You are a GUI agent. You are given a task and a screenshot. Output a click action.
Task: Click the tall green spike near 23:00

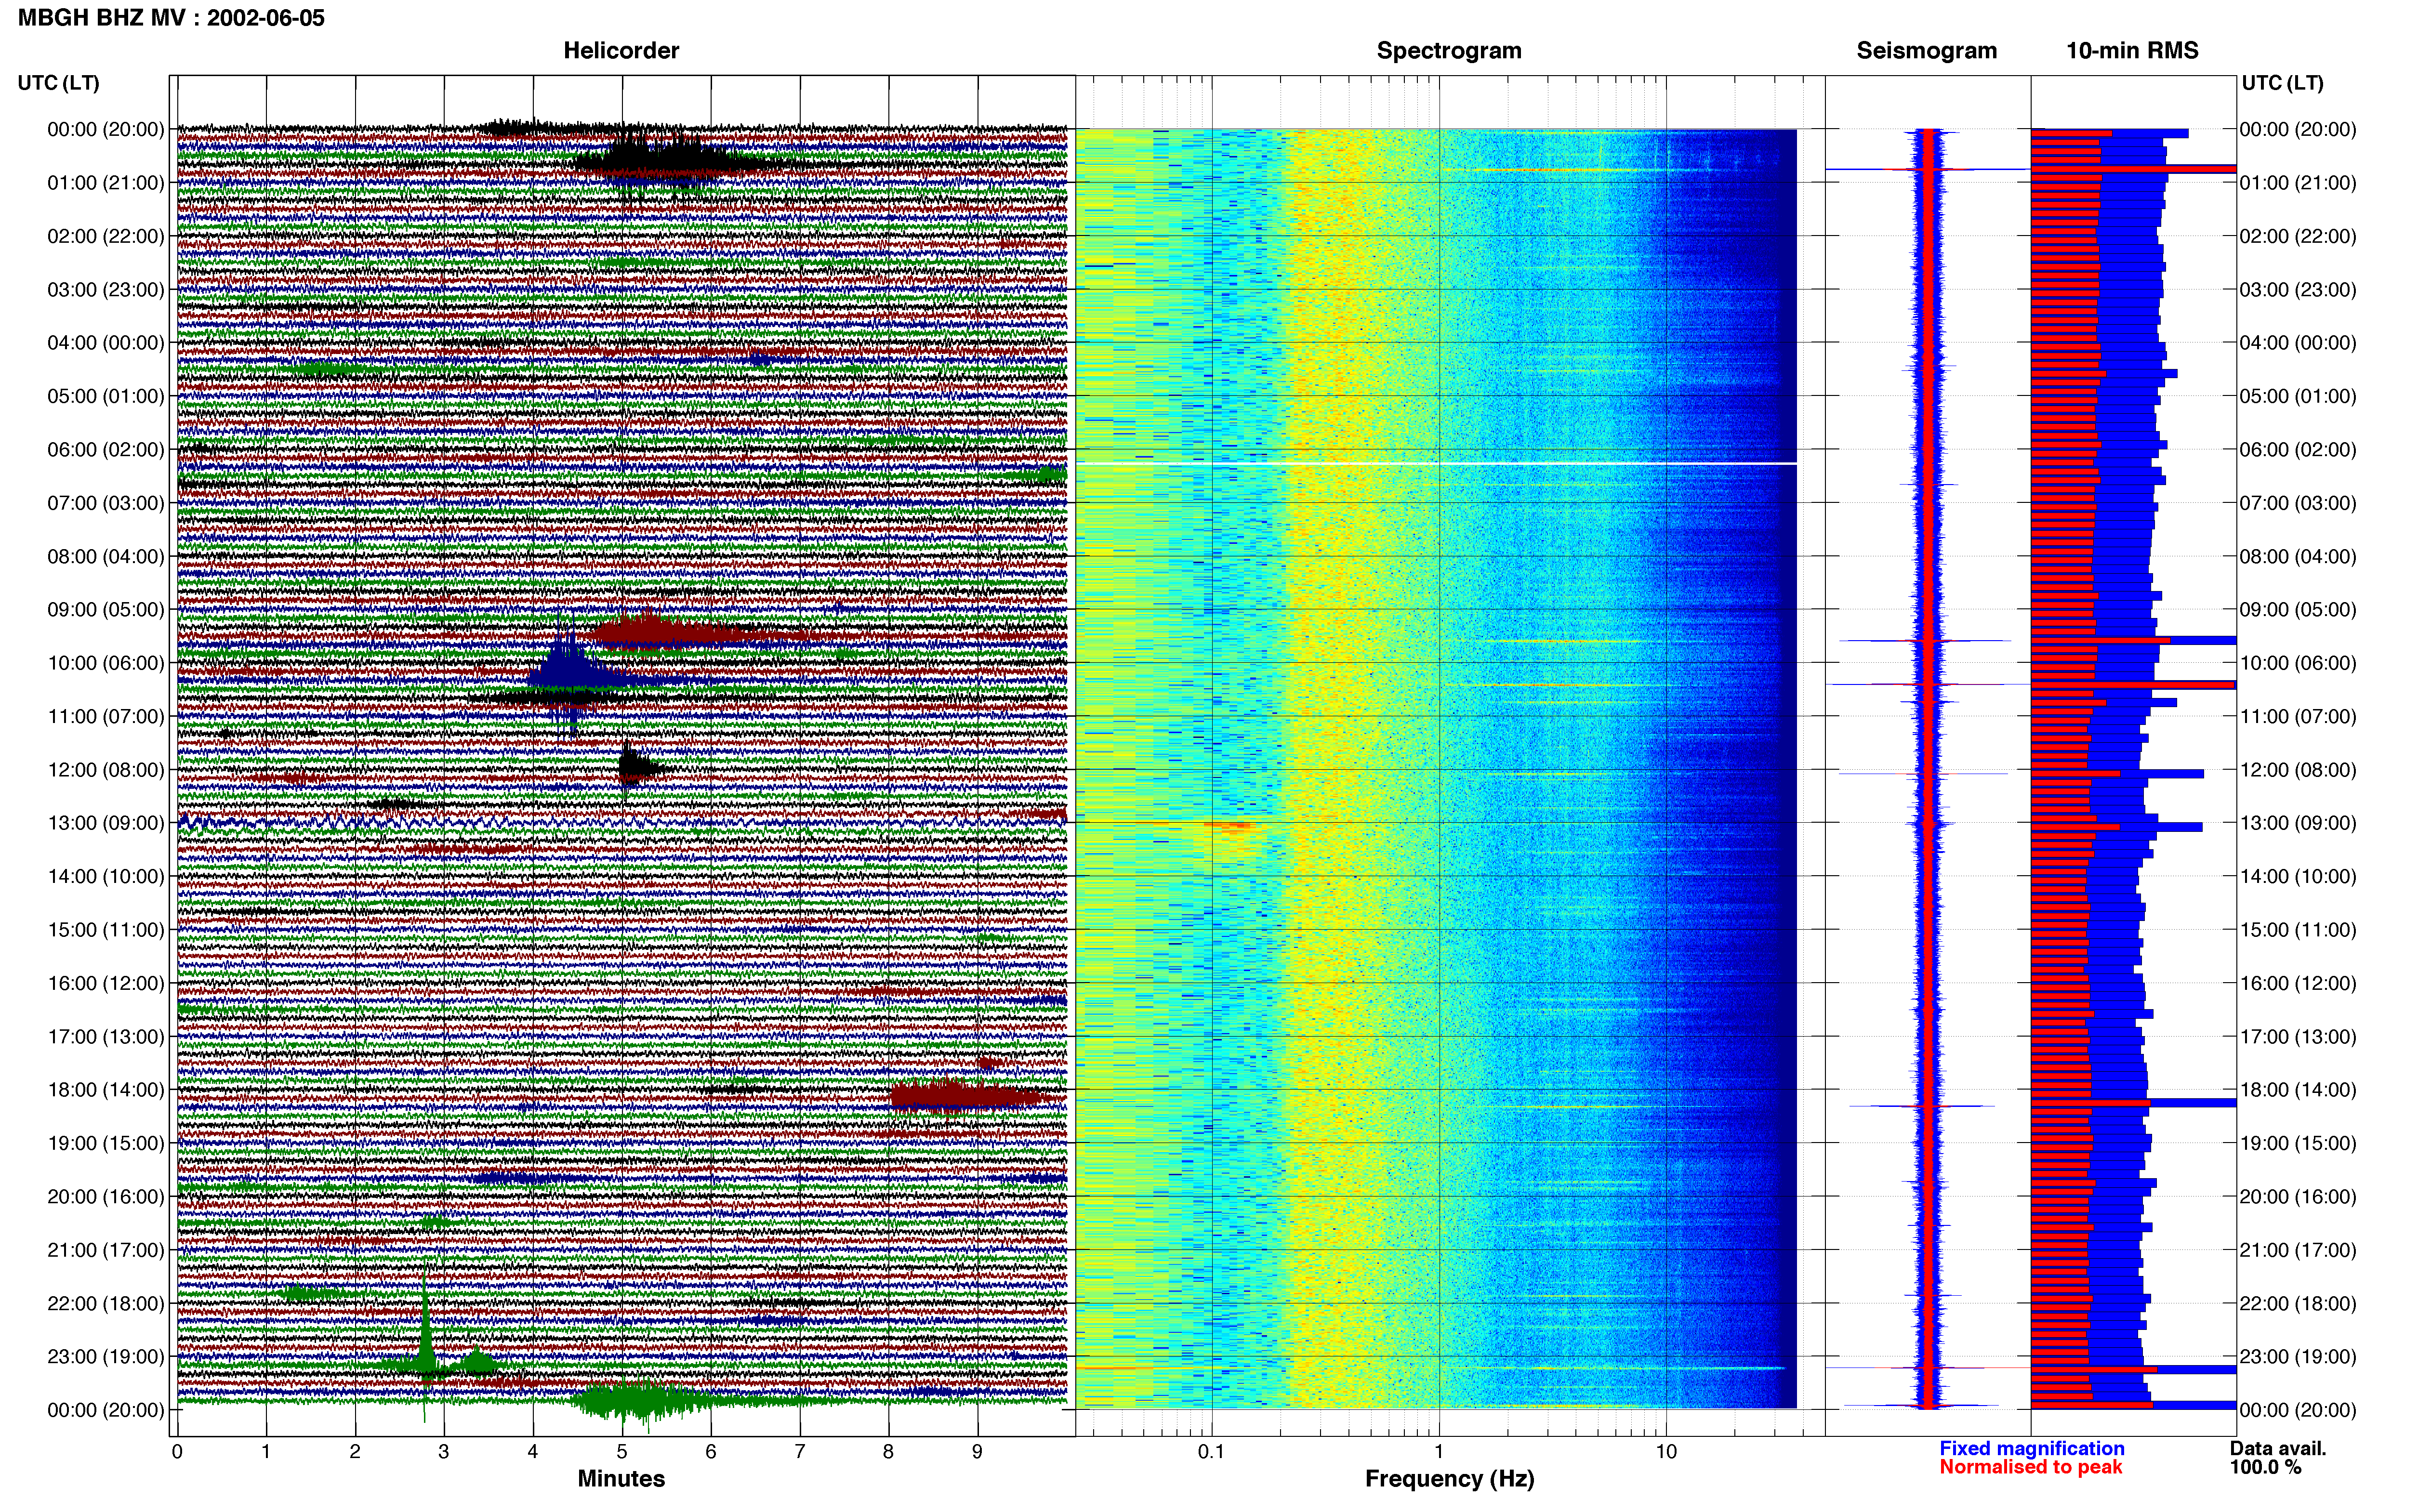pyautogui.click(x=426, y=1340)
